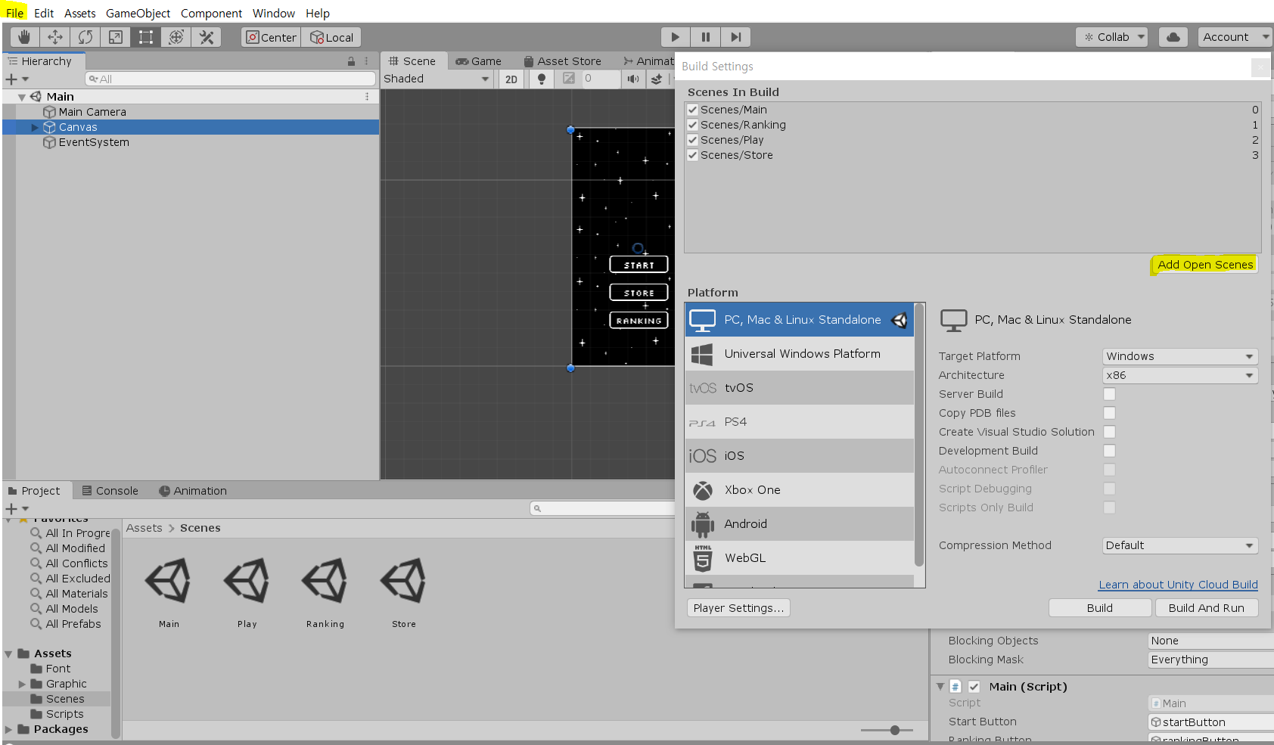Toggle scene audio speaker icon
The width and height of the screenshot is (1274, 745).
(633, 79)
